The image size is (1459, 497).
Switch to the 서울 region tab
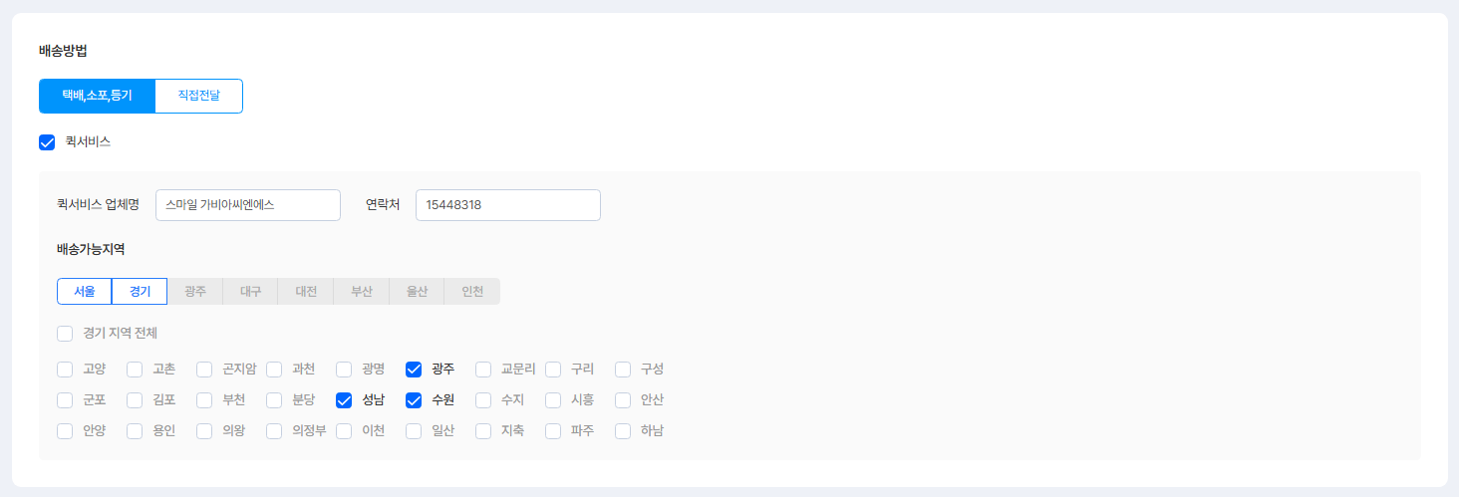point(85,292)
